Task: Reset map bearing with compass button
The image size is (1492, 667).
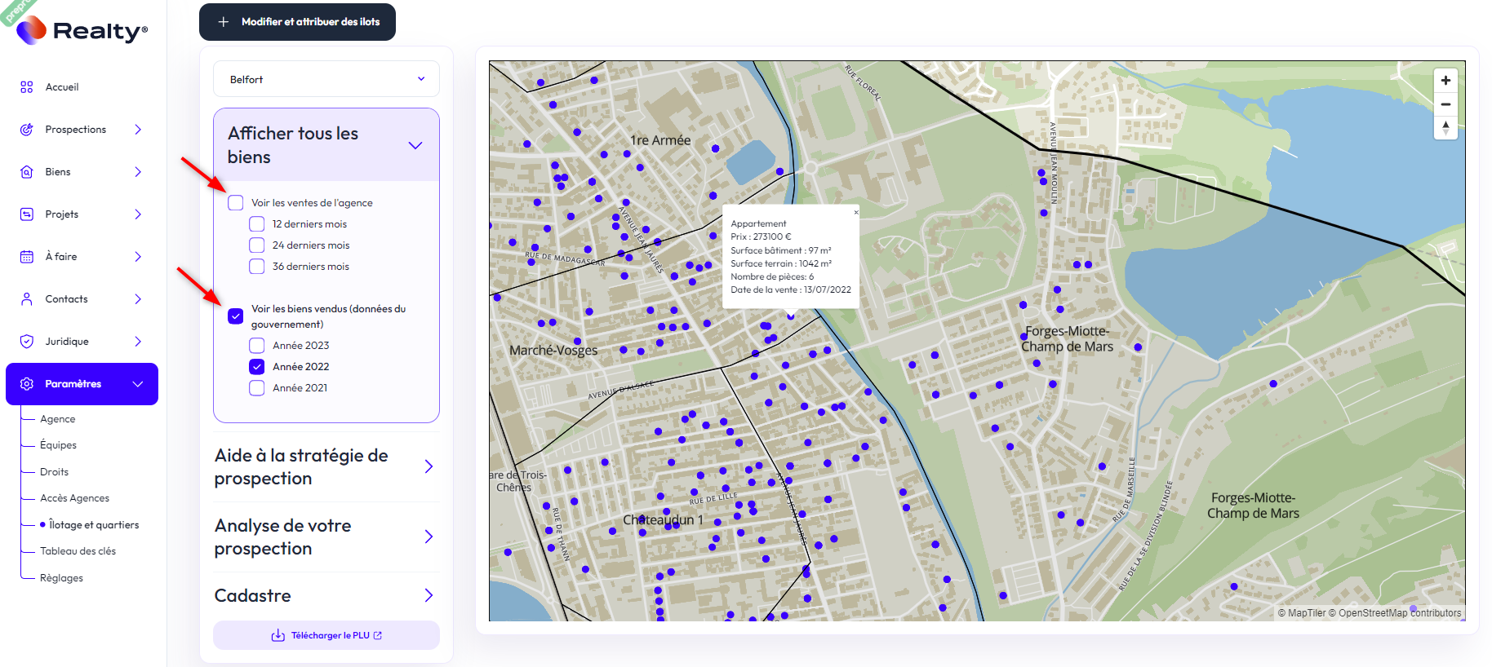Action: [x=1445, y=128]
